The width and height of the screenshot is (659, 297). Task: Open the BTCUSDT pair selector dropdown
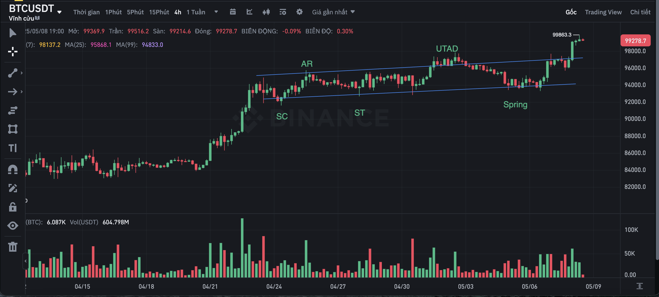click(x=59, y=12)
